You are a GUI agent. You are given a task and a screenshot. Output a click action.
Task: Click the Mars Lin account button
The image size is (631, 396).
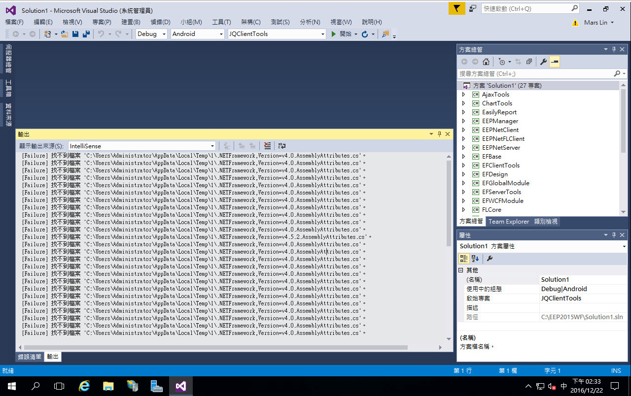(x=598, y=23)
